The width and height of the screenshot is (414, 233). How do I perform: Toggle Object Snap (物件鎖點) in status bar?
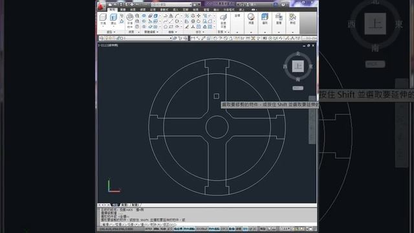(190, 228)
